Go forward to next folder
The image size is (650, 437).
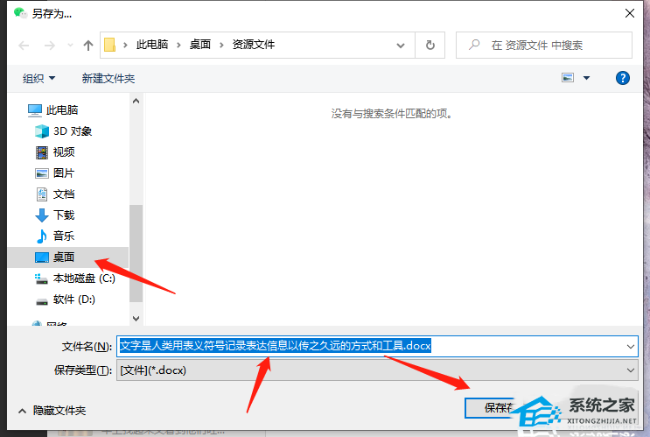(x=49, y=46)
